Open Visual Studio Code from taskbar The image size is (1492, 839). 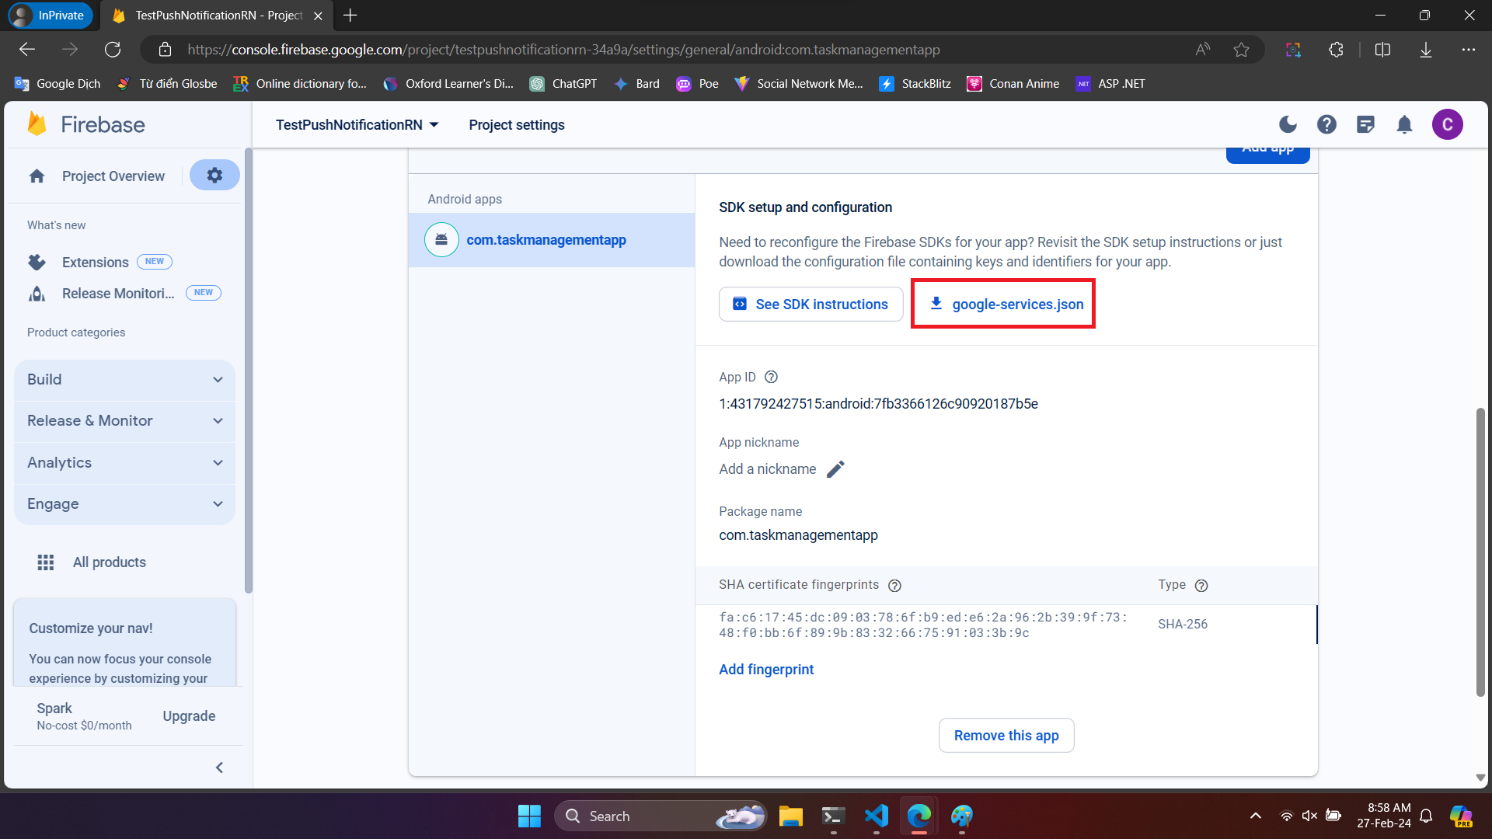(x=877, y=816)
